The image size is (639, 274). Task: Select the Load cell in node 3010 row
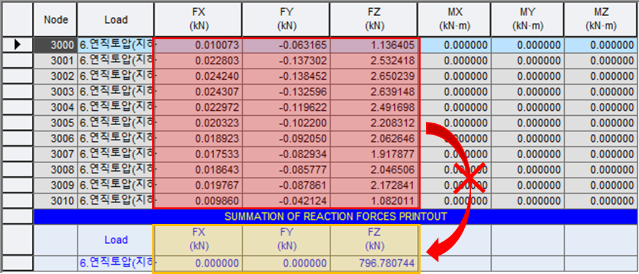[x=116, y=201]
